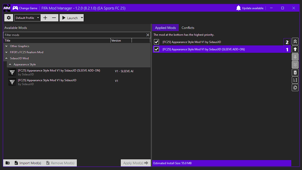This screenshot has width=302, height=170.
Task: Expand FIFER's FC25 Realism Mod group
Action: (7, 52)
